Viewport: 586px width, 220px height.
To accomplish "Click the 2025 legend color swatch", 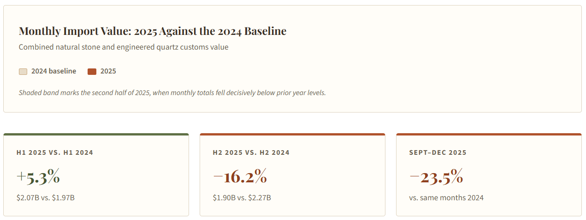I will (92, 71).
